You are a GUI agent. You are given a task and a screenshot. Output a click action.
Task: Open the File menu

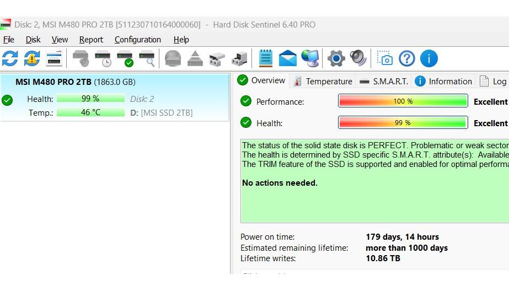pos(9,40)
